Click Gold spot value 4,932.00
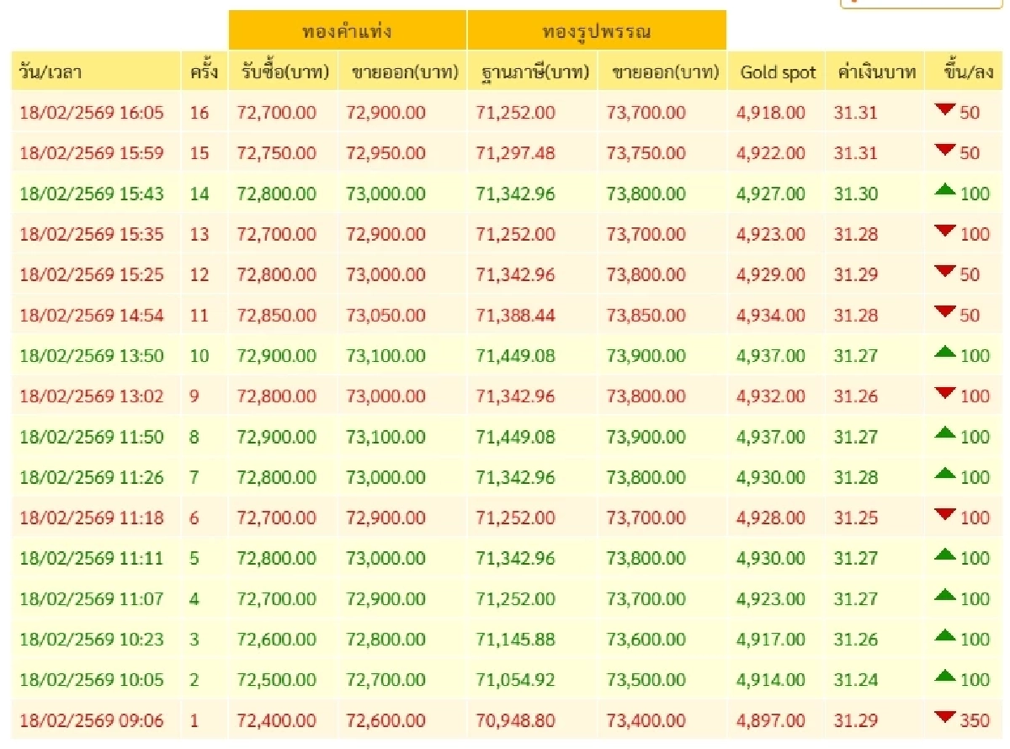 pos(771,396)
